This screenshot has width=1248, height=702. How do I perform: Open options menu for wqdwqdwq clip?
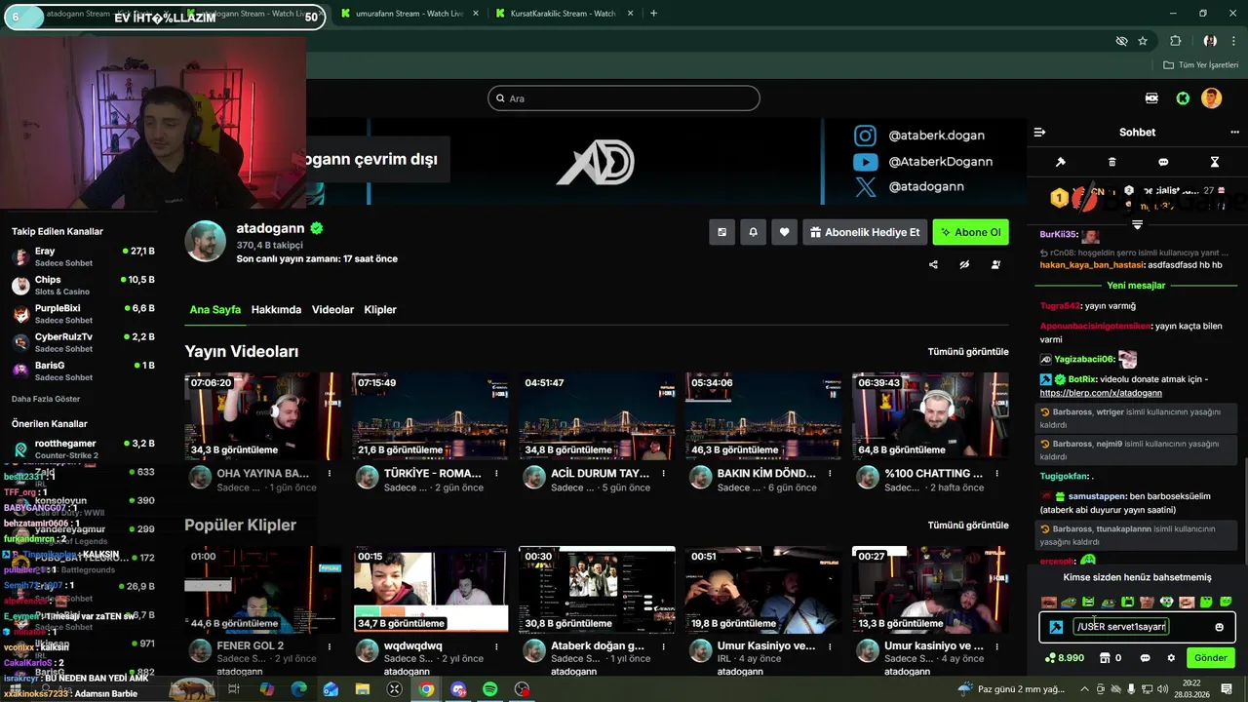pyautogui.click(x=496, y=646)
